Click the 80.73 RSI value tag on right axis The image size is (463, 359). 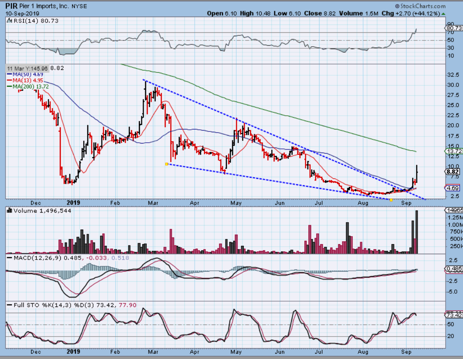click(454, 28)
